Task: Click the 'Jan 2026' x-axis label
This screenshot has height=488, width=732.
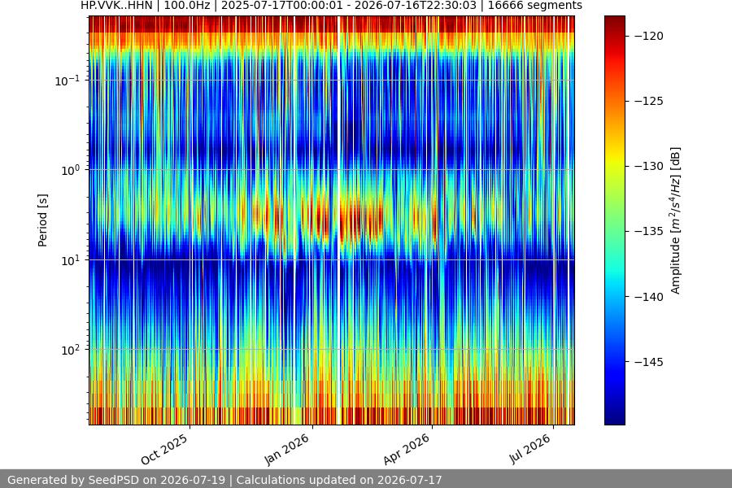Action: click(x=286, y=449)
